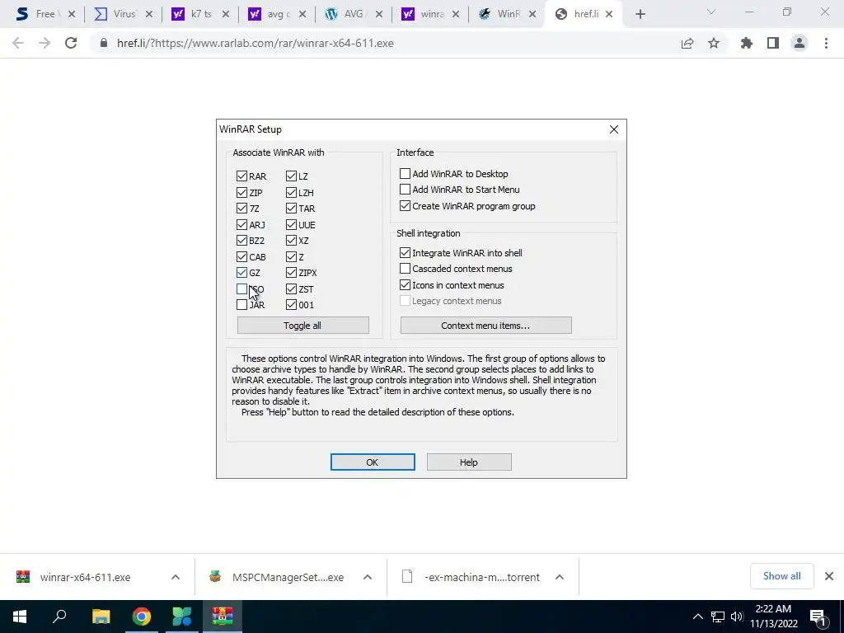This screenshot has width=844, height=633.
Task: Enable Add WinRAR to Desktop
Action: pyautogui.click(x=405, y=173)
